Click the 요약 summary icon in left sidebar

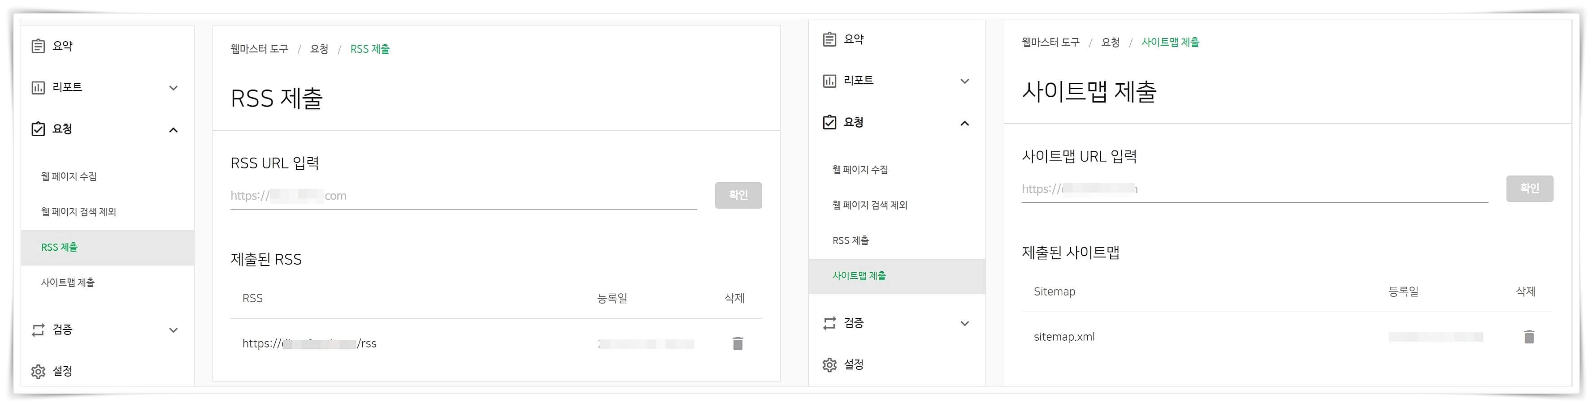pos(39,45)
